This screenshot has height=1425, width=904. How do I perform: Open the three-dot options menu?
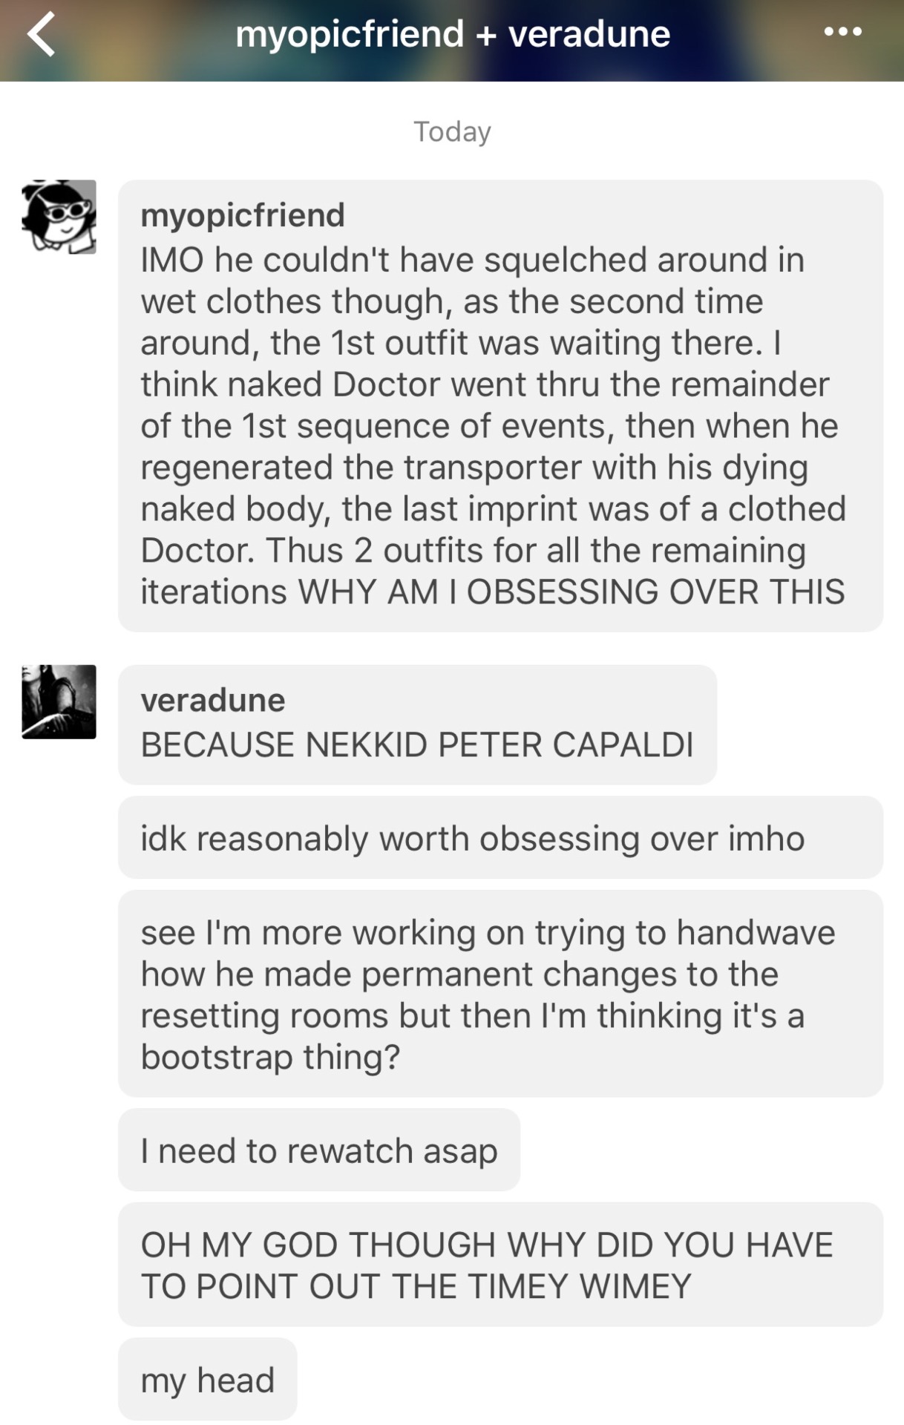pyautogui.click(x=843, y=32)
